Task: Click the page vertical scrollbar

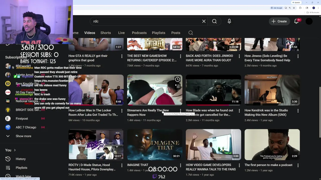Action: pos(320,112)
